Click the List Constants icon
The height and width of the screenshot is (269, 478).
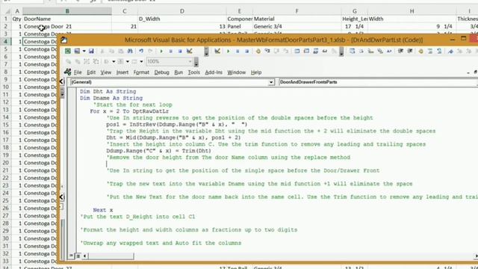tap(361, 51)
